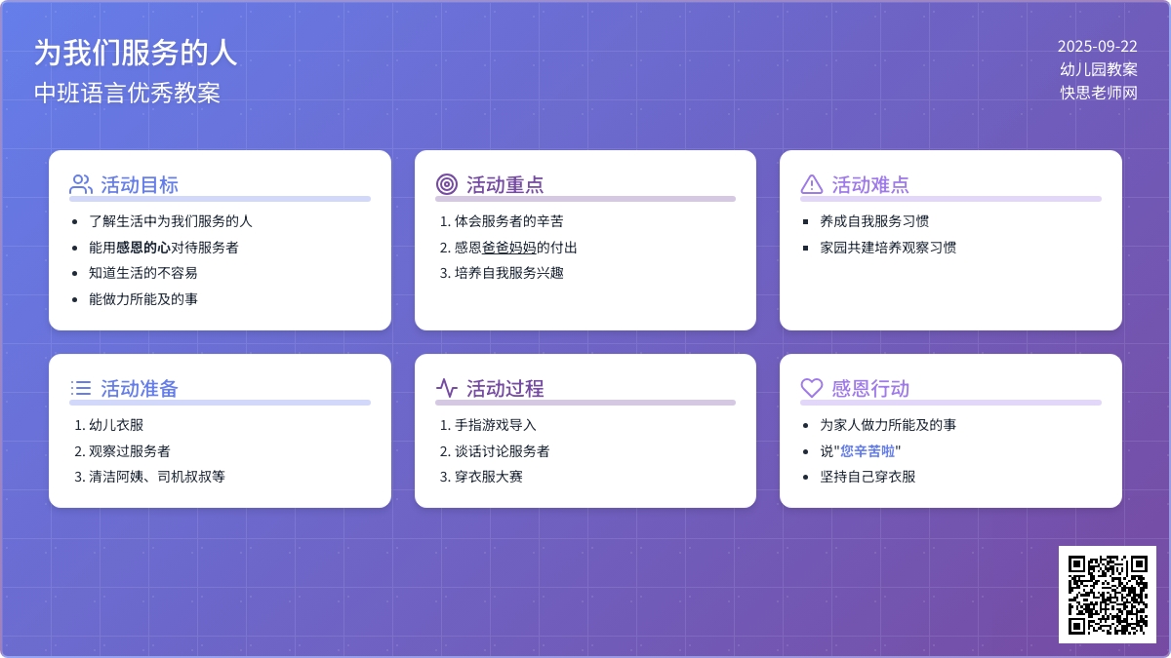The image size is (1171, 658).
Task: Click the 幼儿园教案 category label
Action: point(1099,69)
